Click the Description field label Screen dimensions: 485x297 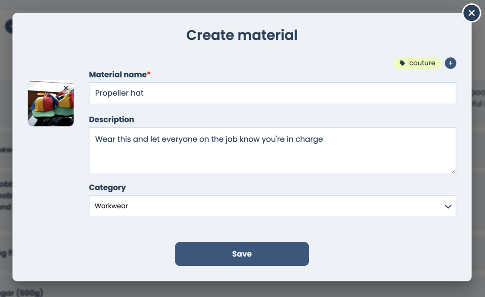click(x=111, y=119)
